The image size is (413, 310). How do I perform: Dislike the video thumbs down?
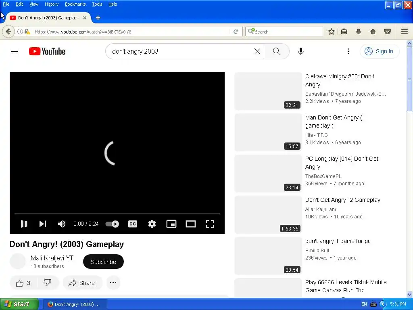(x=48, y=283)
